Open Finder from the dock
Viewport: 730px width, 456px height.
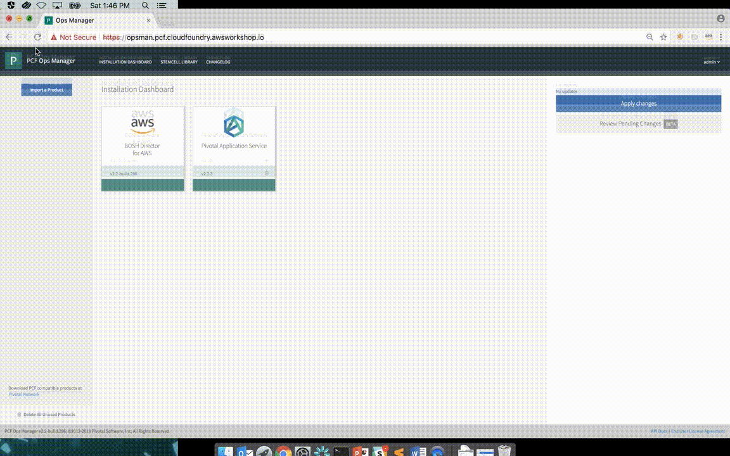(226, 452)
